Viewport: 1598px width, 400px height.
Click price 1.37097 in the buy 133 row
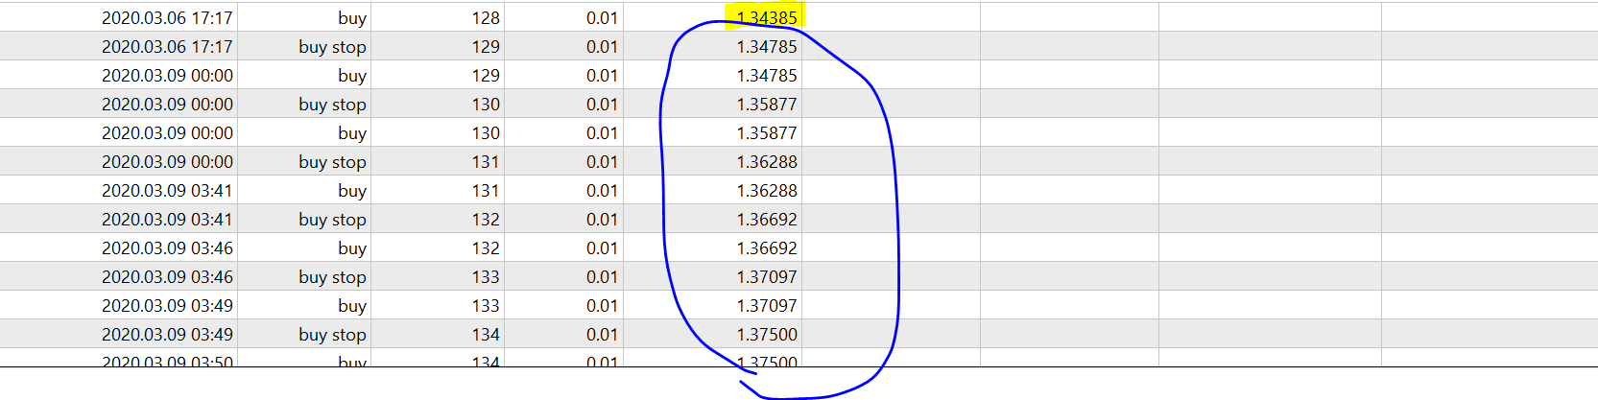767,305
